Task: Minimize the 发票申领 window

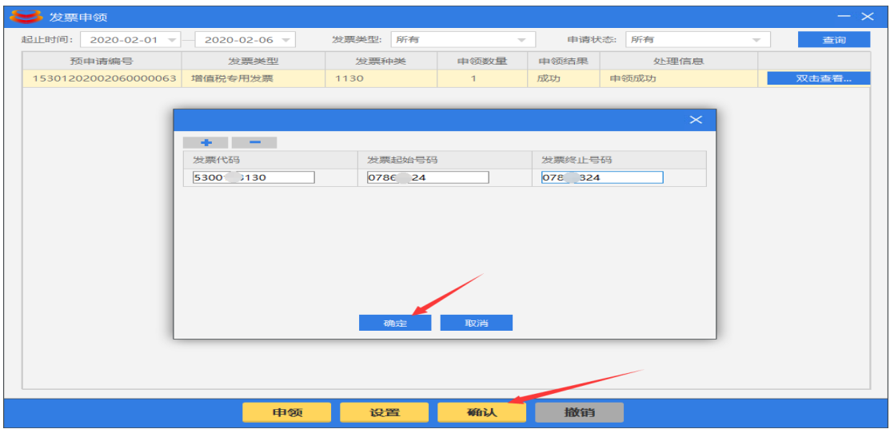Action: tap(844, 17)
